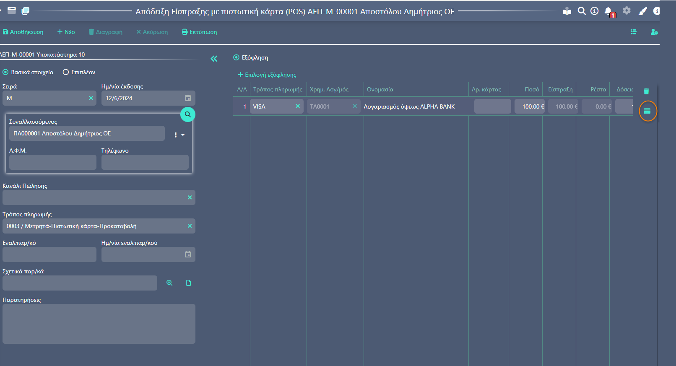Click the Α.Φ.Μ. input field

pyautogui.click(x=53, y=162)
